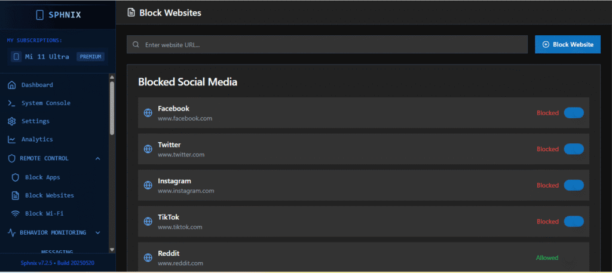The width and height of the screenshot is (612, 273).
Task: Click the Blocked status label for Twitter
Action: 547,149
